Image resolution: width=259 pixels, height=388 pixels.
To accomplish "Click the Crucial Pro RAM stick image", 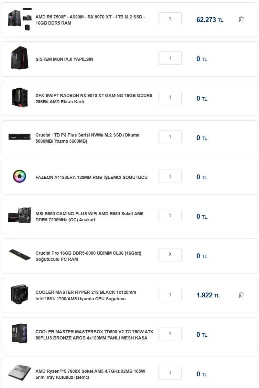I will (x=19, y=255).
